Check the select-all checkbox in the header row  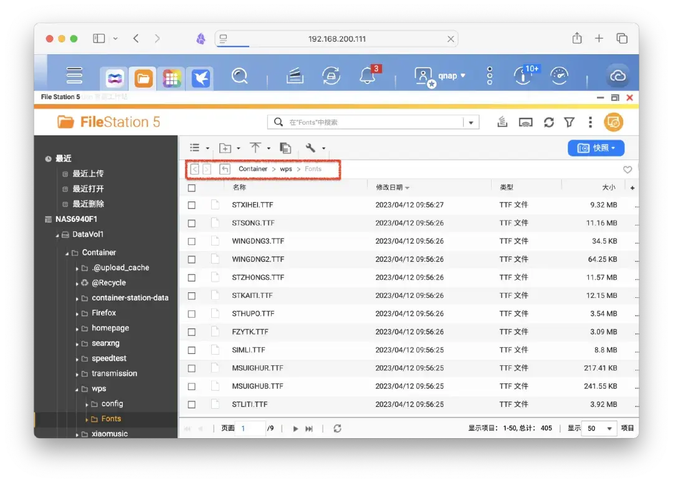pos(191,187)
